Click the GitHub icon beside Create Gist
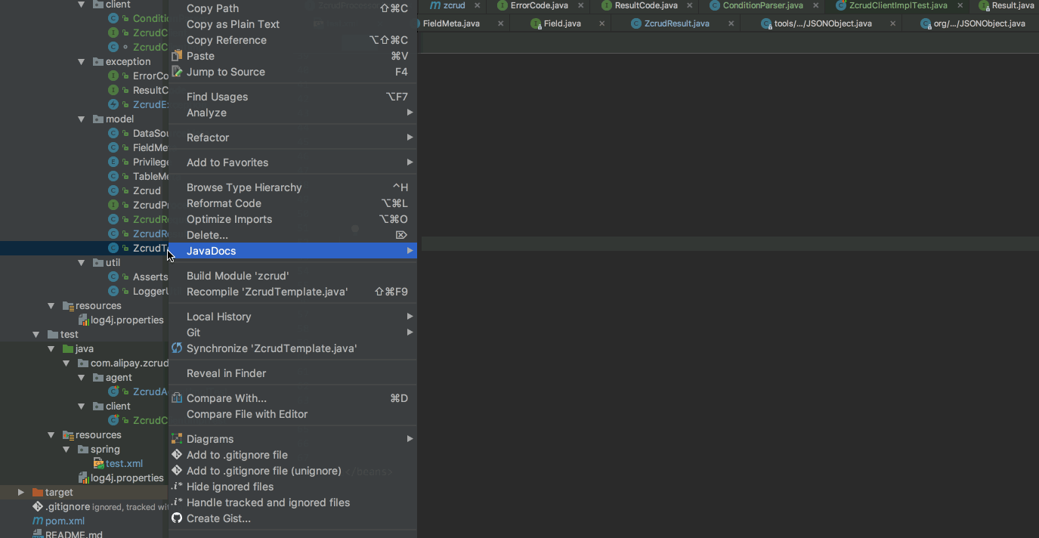The image size is (1039, 538). (x=177, y=518)
